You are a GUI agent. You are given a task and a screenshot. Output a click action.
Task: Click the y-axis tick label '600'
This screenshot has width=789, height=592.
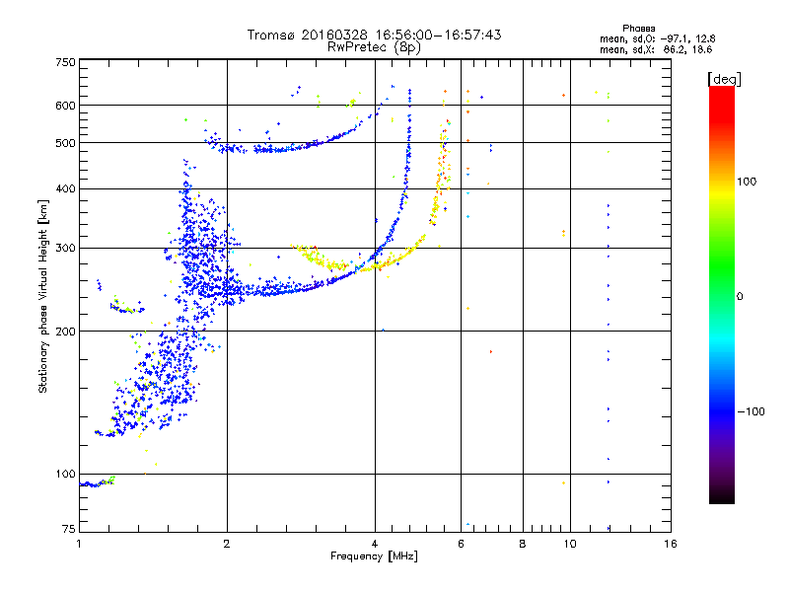(66, 106)
